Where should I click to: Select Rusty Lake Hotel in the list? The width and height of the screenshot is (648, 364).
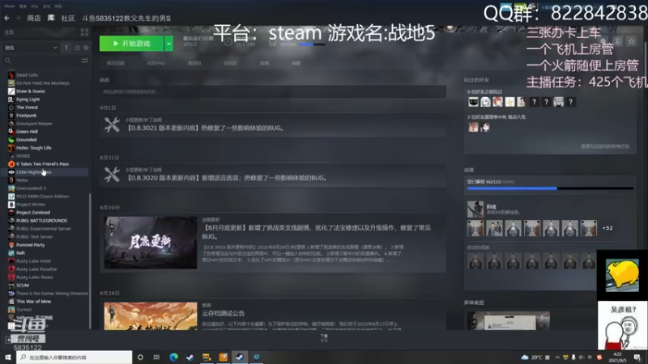[x=33, y=261]
